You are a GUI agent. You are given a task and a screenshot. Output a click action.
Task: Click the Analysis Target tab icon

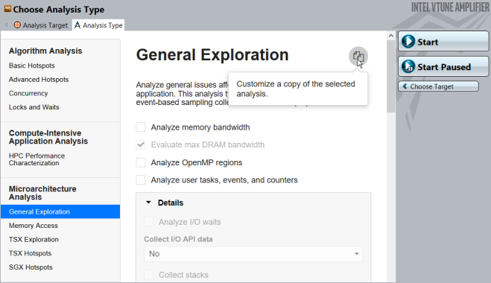tap(17, 25)
